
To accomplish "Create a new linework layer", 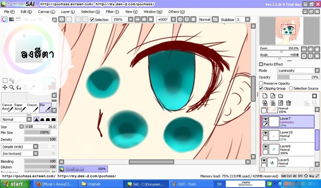I will 273,96.
